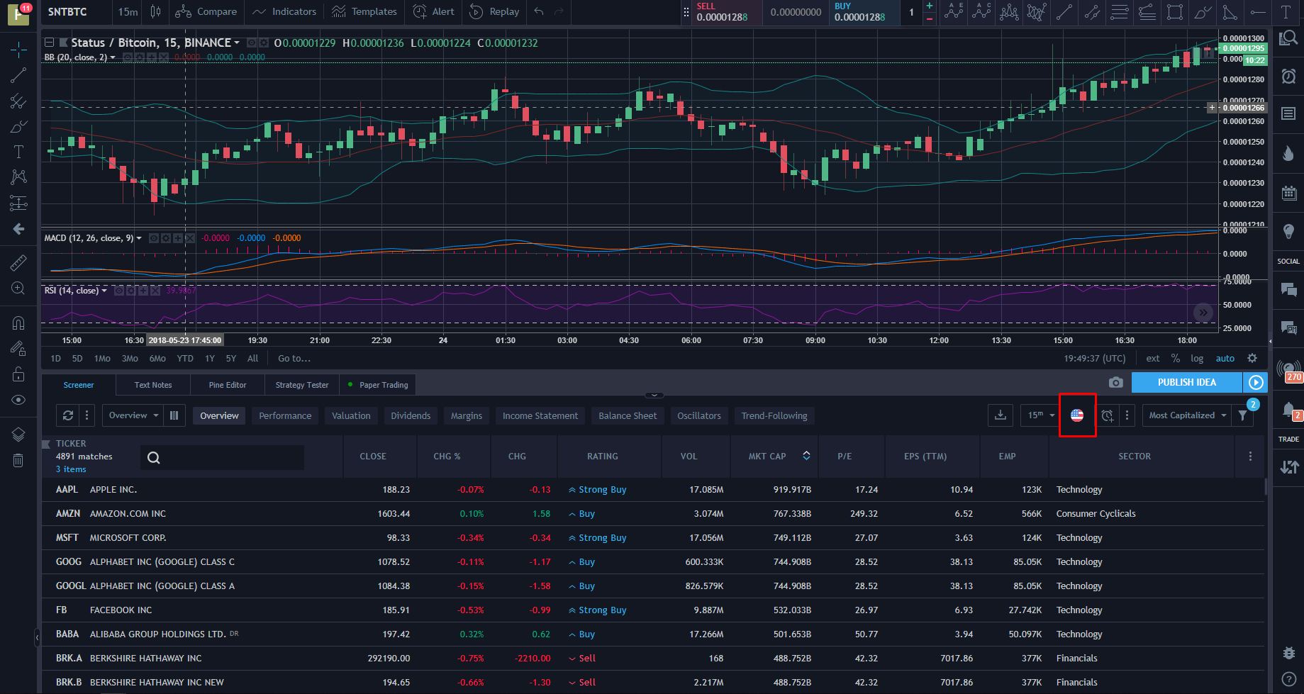Open the text annotation tool in left sidebar
This screenshot has height=694, width=1304.
point(18,151)
